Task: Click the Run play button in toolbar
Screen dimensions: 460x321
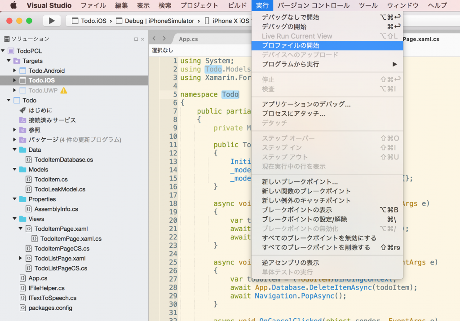Action: (x=52, y=21)
